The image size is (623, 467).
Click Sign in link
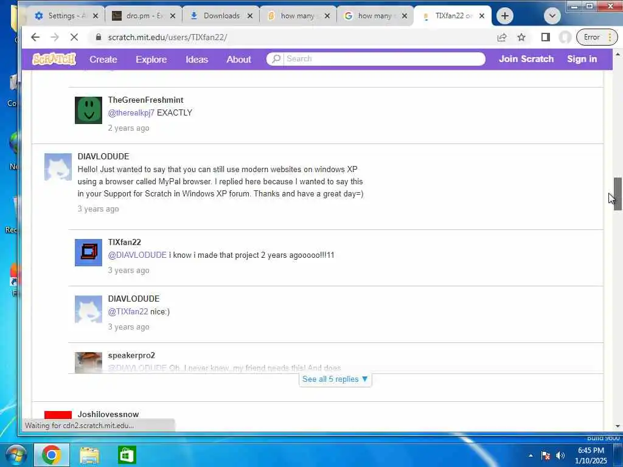pos(582,59)
